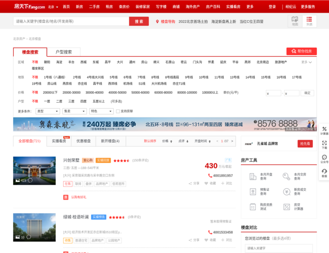Select 四居 layout filter
Image resolution: width=329 pixels, height=253 pixels.
pos(84,101)
